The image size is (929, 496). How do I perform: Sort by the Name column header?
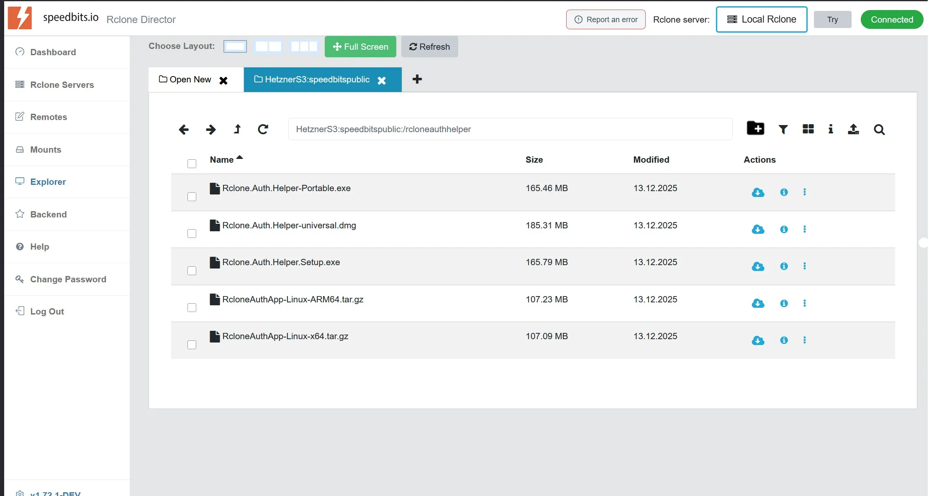(226, 159)
